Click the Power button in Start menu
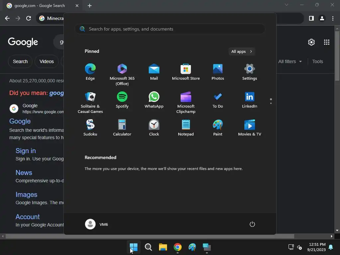Image resolution: width=340 pixels, height=255 pixels. point(252,224)
